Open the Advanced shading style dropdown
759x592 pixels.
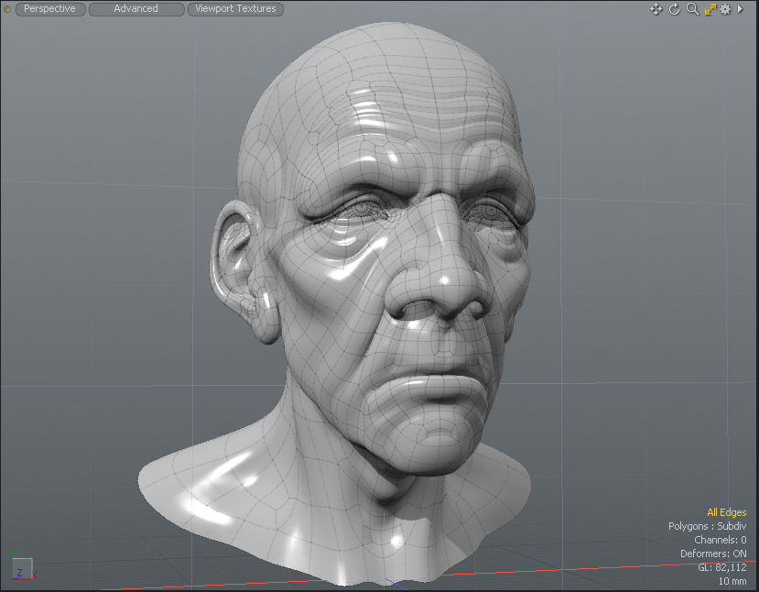point(136,9)
